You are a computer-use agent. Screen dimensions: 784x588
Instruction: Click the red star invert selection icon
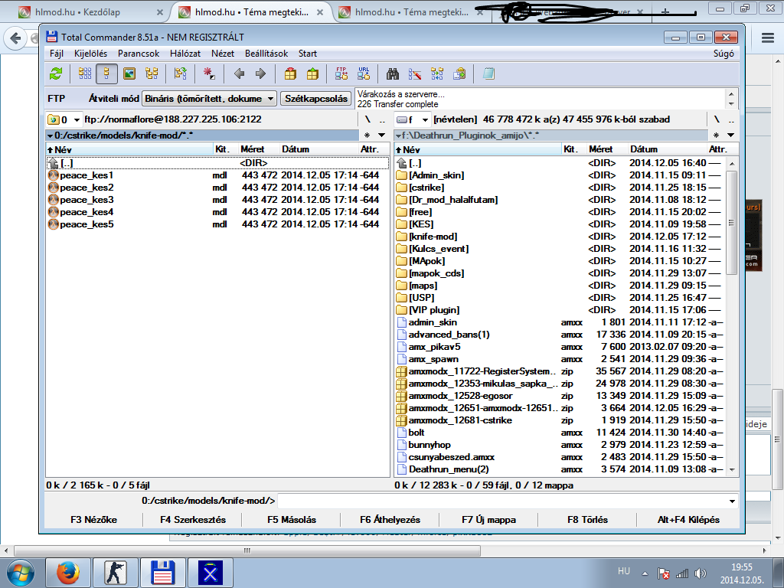click(x=209, y=74)
